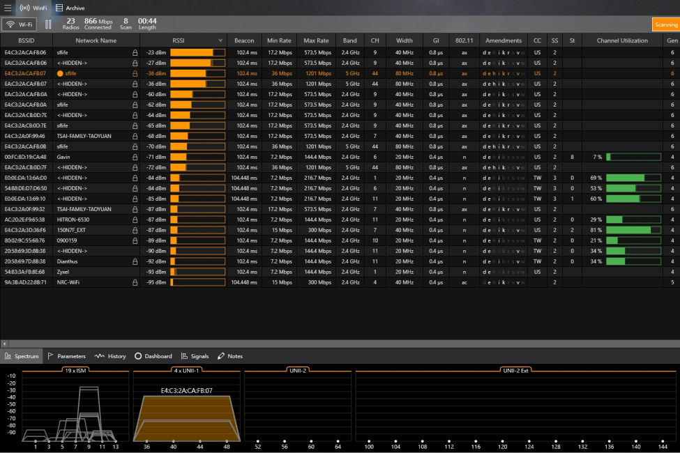Click the orange Scanning button
The width and height of the screenshot is (680, 453).
665,24
